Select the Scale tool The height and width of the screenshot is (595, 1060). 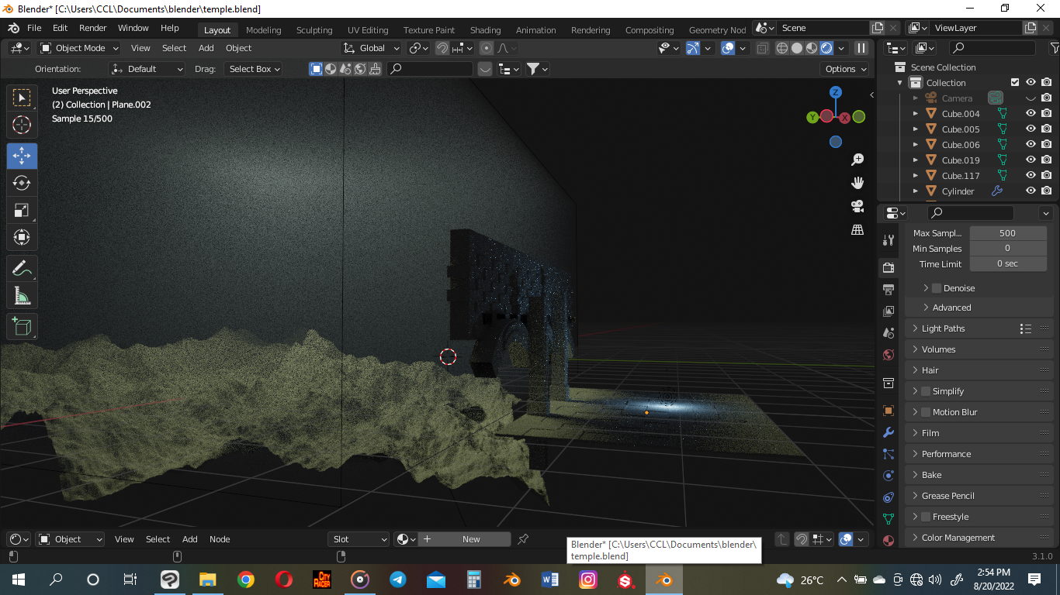tap(22, 210)
